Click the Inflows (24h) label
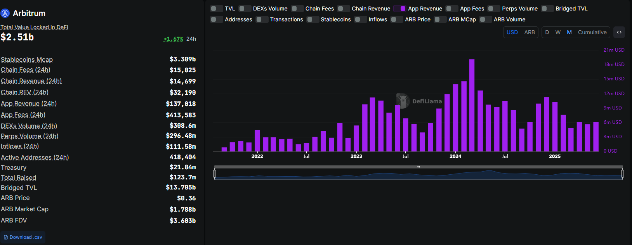The image size is (632, 245). tap(20, 146)
